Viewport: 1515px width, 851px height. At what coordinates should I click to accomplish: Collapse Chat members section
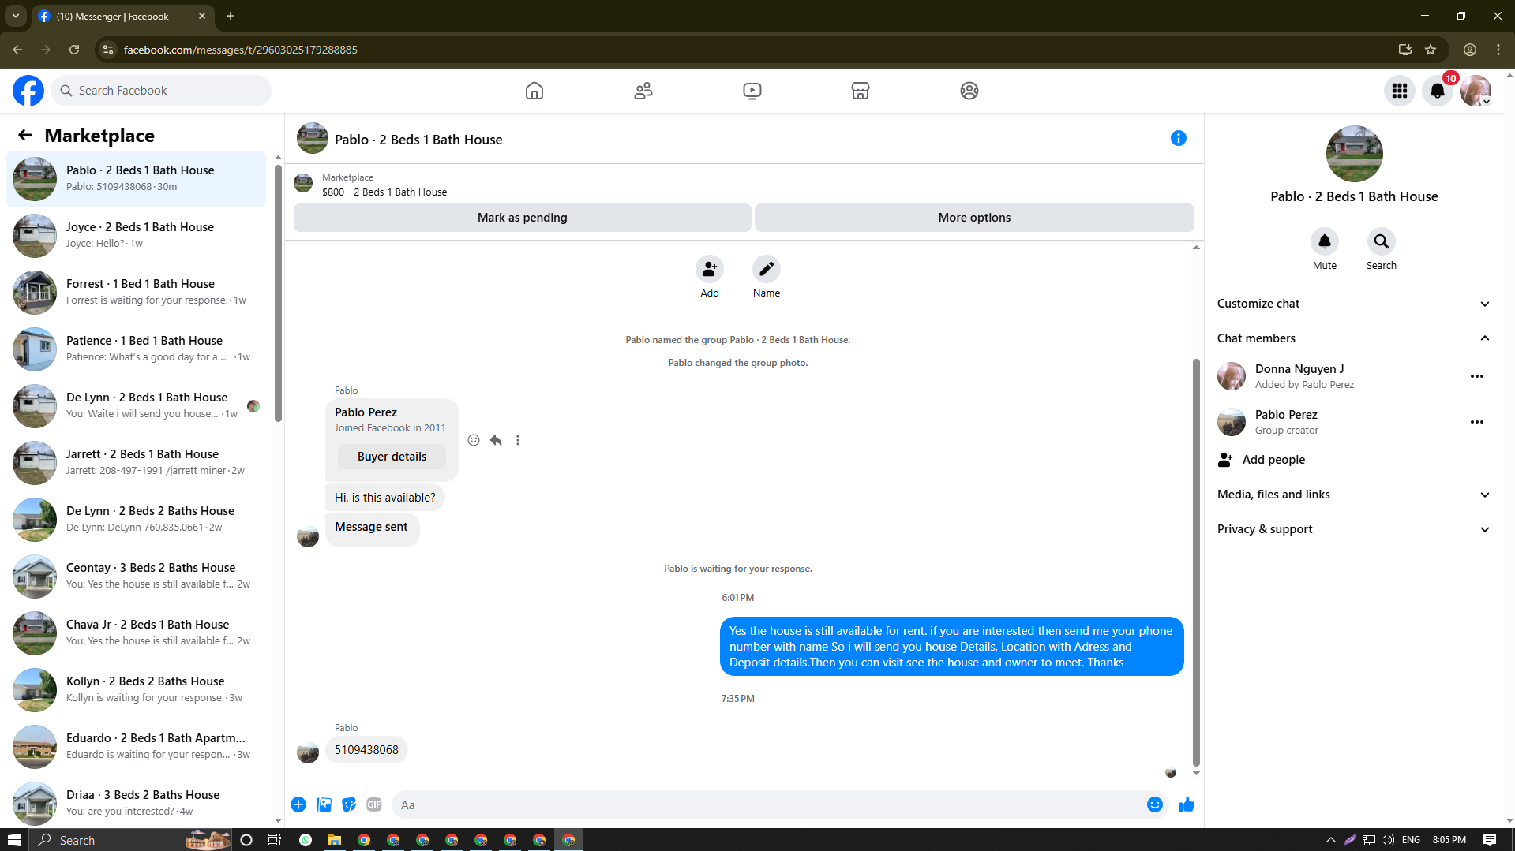(1354, 338)
